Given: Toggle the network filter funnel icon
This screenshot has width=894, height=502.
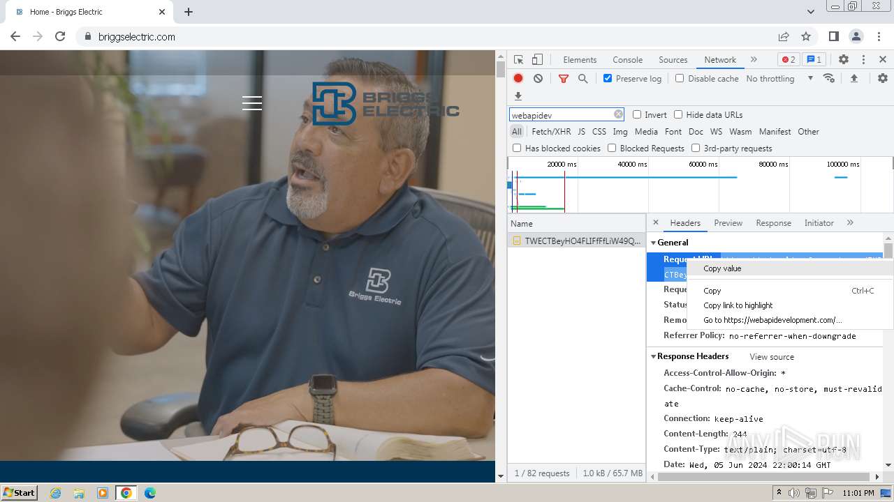Looking at the screenshot, I should 564,79.
